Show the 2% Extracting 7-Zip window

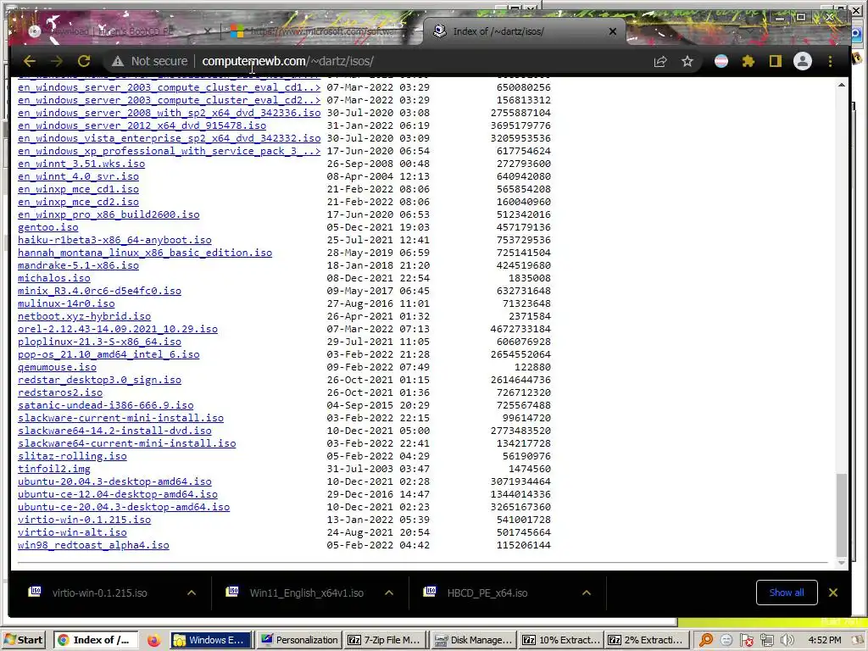(647, 640)
